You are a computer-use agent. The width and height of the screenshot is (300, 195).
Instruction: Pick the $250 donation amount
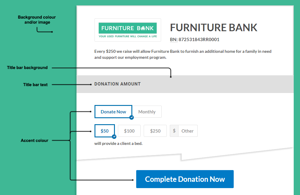[x=155, y=131]
